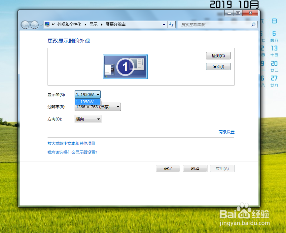Open 显示 breadcrumb

point(93,24)
